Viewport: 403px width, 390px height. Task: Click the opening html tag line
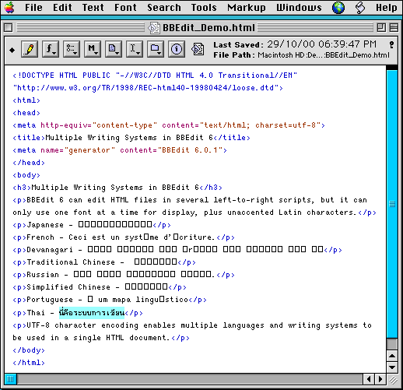pos(26,100)
